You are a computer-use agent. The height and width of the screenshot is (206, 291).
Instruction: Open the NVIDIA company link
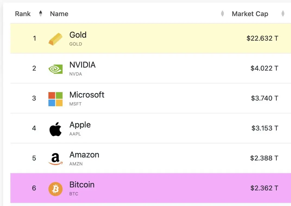coord(82,65)
